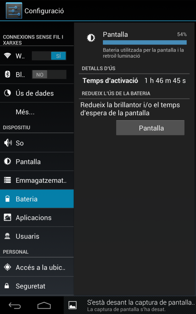Tap the Home navigation button
This screenshot has height=314, width=196.
pos(44,305)
